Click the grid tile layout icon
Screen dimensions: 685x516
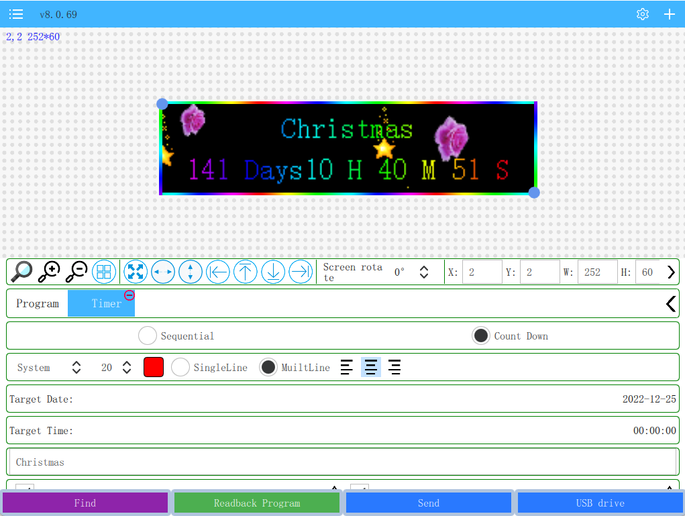click(x=105, y=272)
